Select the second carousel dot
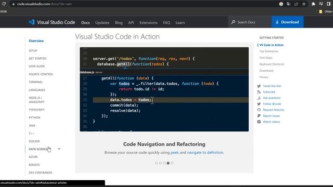Viewport: 333px width, 187px height. pyautogui.click(x=160, y=163)
